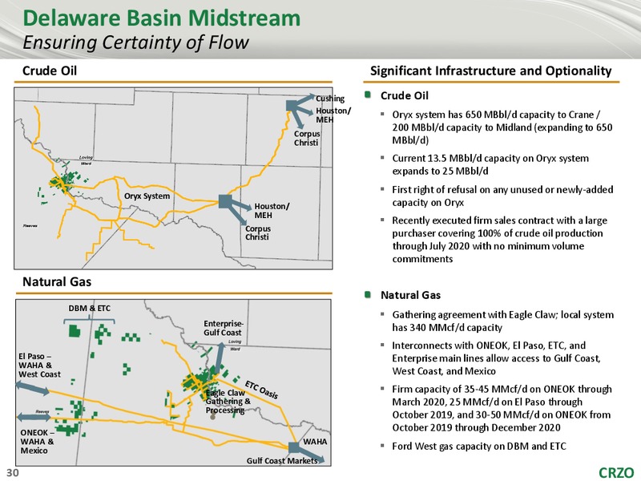Screen dimensions: 641x481
Task: Click the 'Oryx System' map label
Action: pyautogui.click(x=147, y=196)
